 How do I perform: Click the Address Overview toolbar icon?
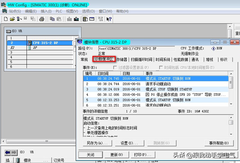pos(92,19)
